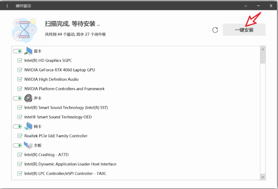Select the 声卡 category label
The height and width of the screenshot is (189, 278).
(37, 98)
